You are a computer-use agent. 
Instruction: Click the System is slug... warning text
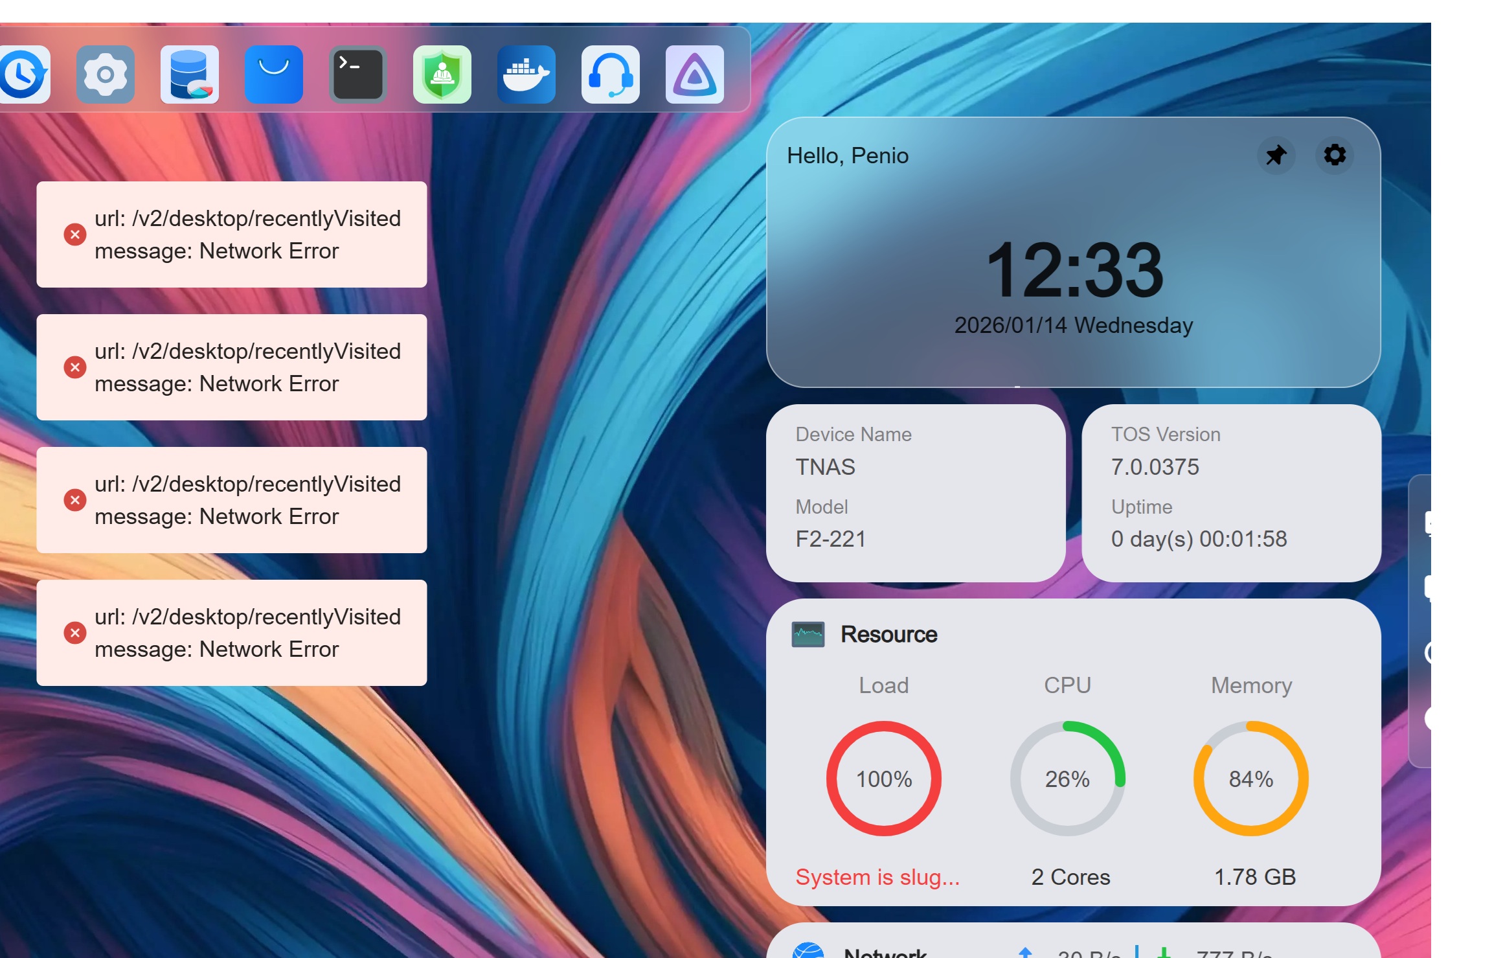pyautogui.click(x=877, y=877)
